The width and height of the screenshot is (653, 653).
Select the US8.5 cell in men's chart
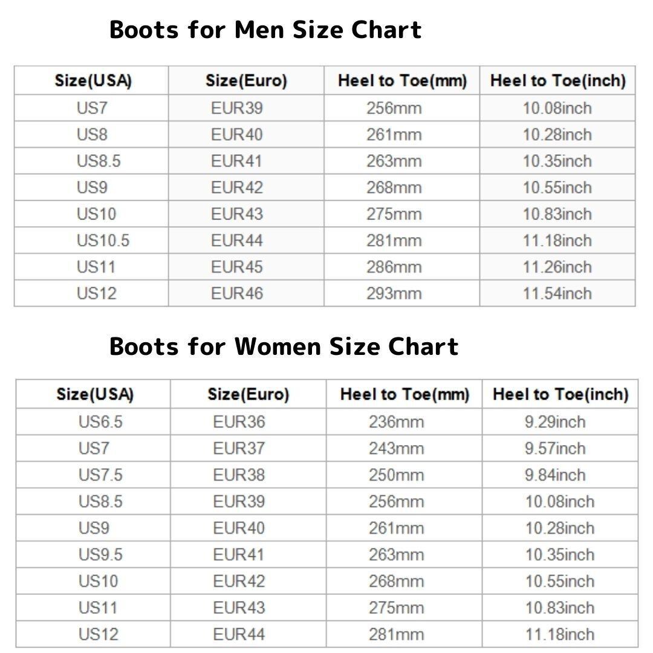click(98, 161)
